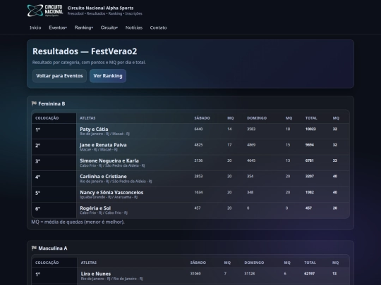Click Saturday score 6440
The width and height of the screenshot is (381, 285).
point(198,129)
